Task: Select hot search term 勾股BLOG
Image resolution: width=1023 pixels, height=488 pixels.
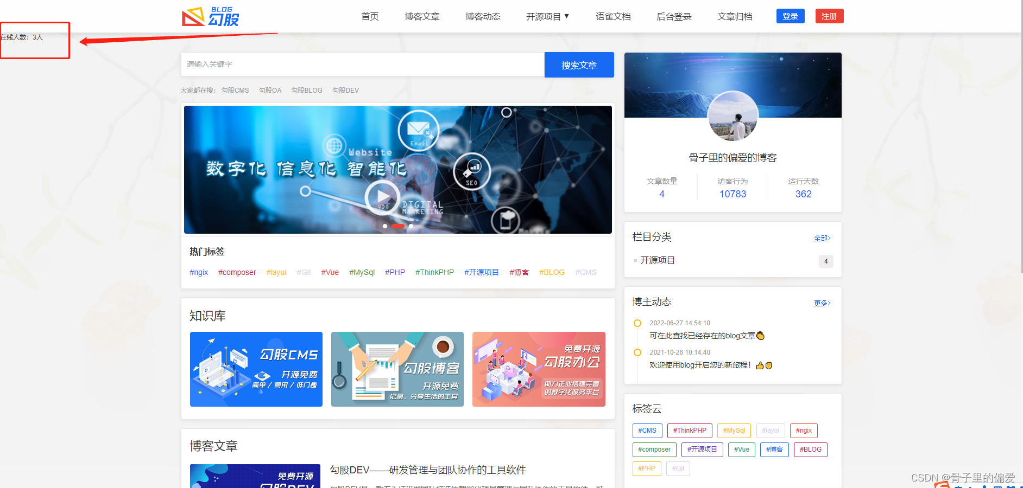Action: (x=307, y=91)
